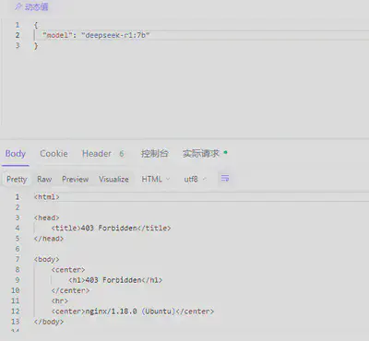The image size is (369, 341).
Task: Open the Body response tab
Action: pyautogui.click(x=16, y=153)
